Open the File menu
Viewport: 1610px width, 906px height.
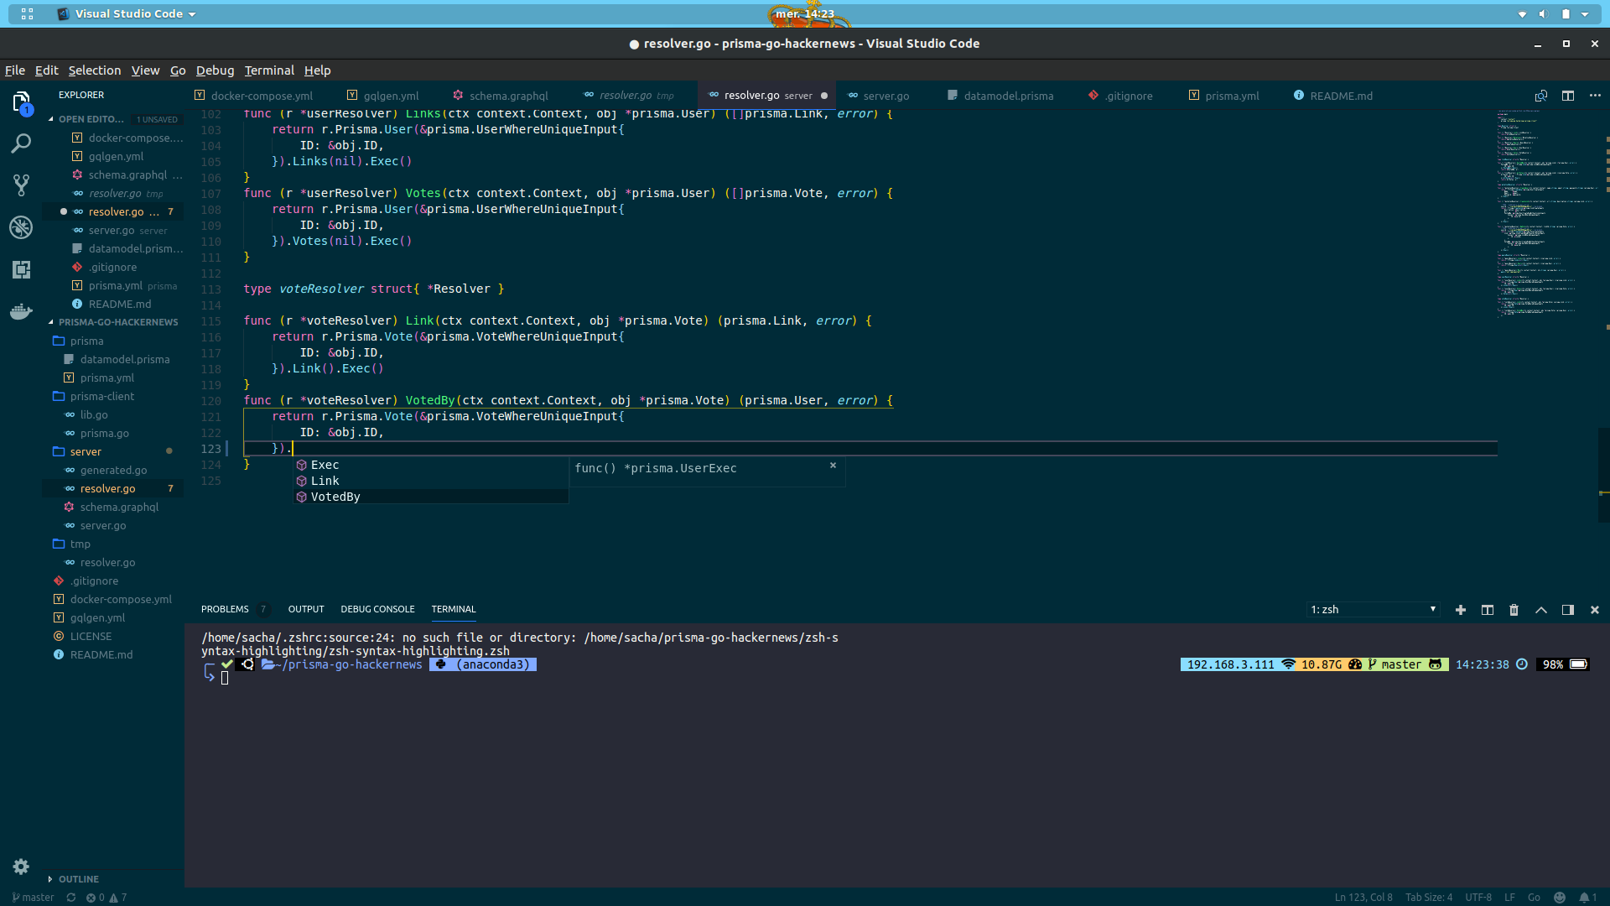pos(15,70)
